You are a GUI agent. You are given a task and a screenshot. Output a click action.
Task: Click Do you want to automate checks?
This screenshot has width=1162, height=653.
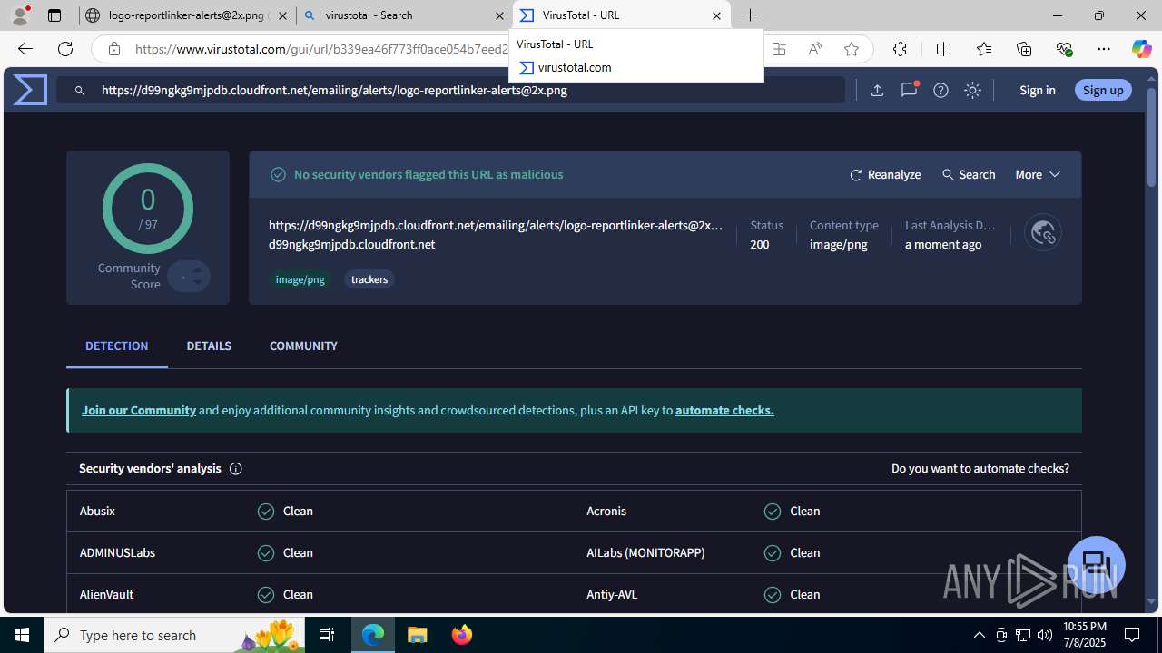(980, 468)
